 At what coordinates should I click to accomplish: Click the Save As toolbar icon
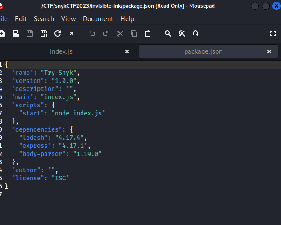[44, 33]
